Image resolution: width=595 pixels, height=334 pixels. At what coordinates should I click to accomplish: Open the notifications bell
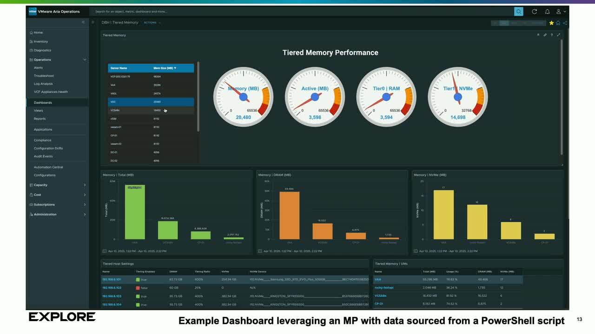[547, 12]
